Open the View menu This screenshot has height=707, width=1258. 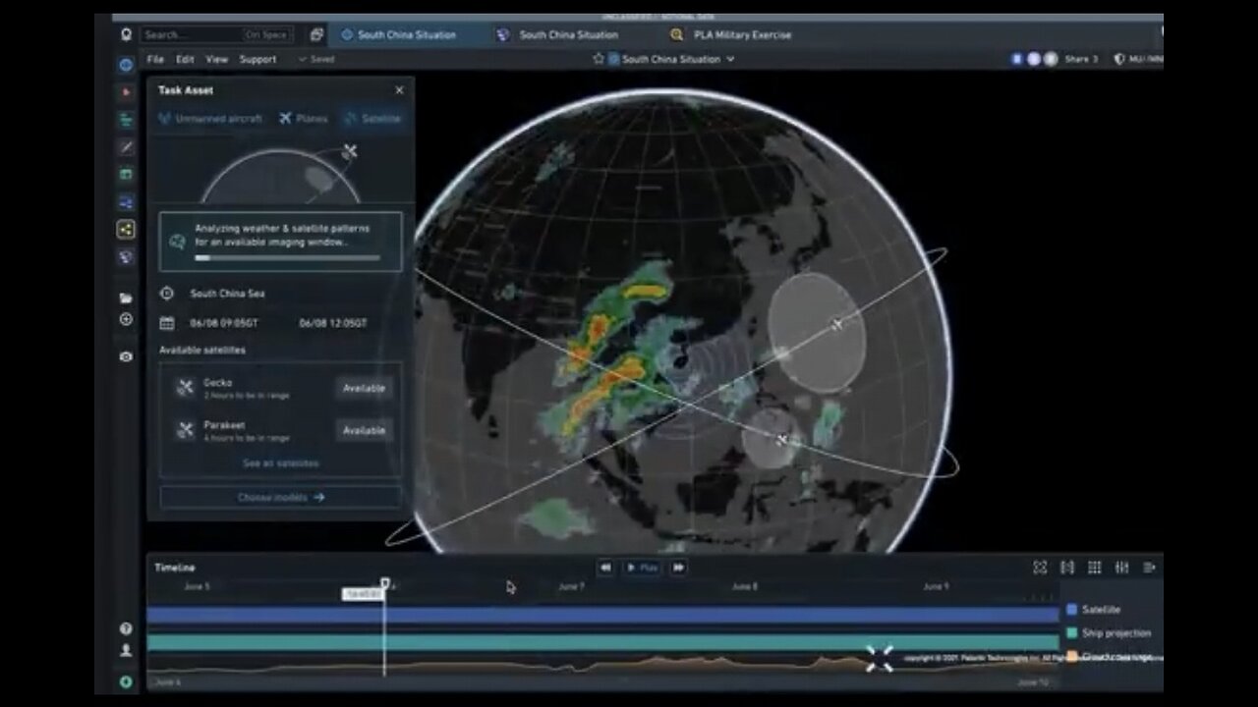click(x=217, y=59)
